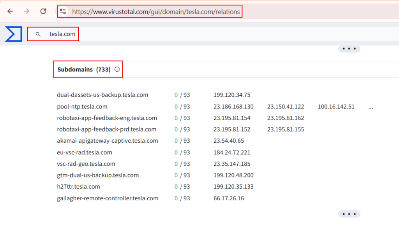
Task: Expand more options above Subdomains section
Action: (x=349, y=49)
